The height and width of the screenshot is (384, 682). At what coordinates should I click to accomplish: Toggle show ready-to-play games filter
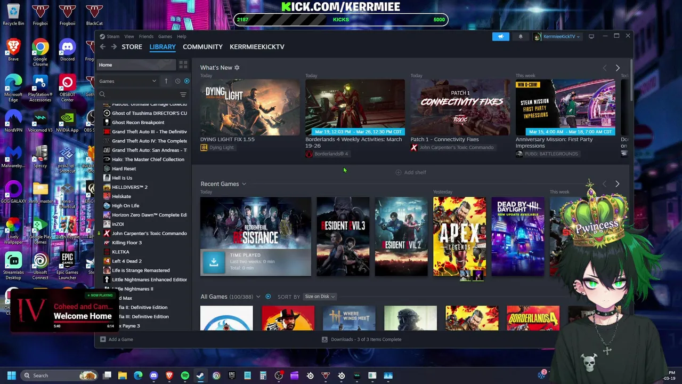pos(186,81)
